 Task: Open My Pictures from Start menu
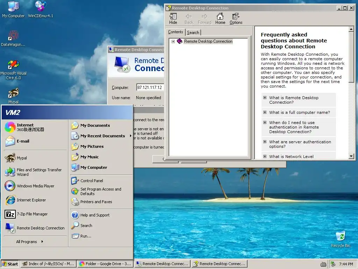pyautogui.click(x=101, y=146)
